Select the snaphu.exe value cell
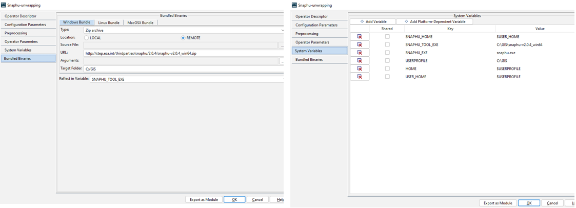The width and height of the screenshot is (576, 208). click(535, 53)
